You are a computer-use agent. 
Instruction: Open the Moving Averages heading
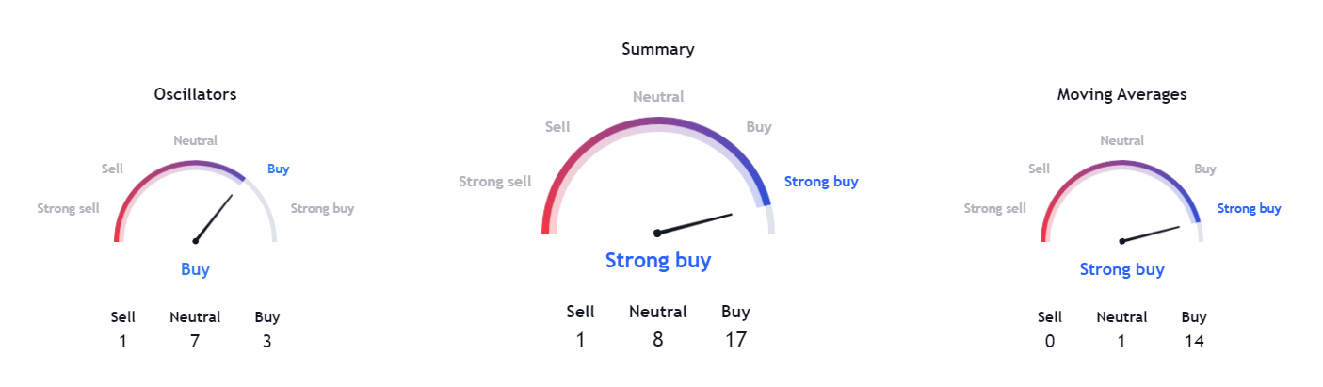point(1121,94)
